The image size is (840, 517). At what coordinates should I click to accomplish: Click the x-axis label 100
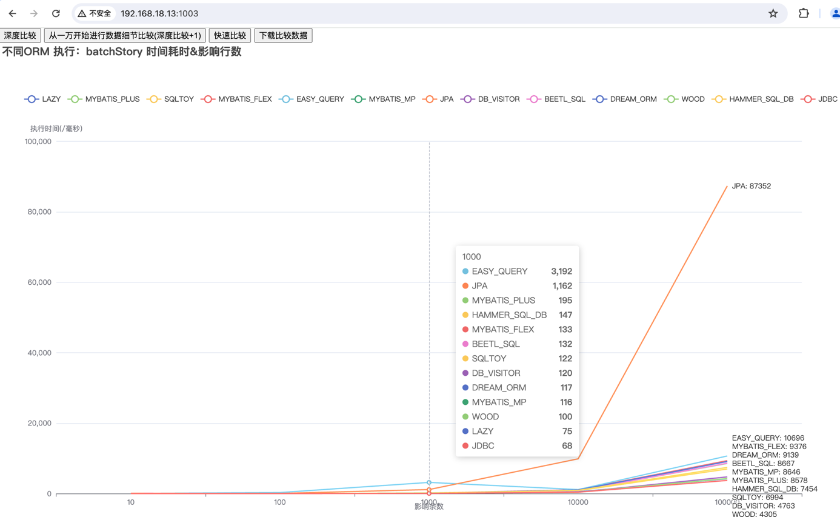[279, 502]
